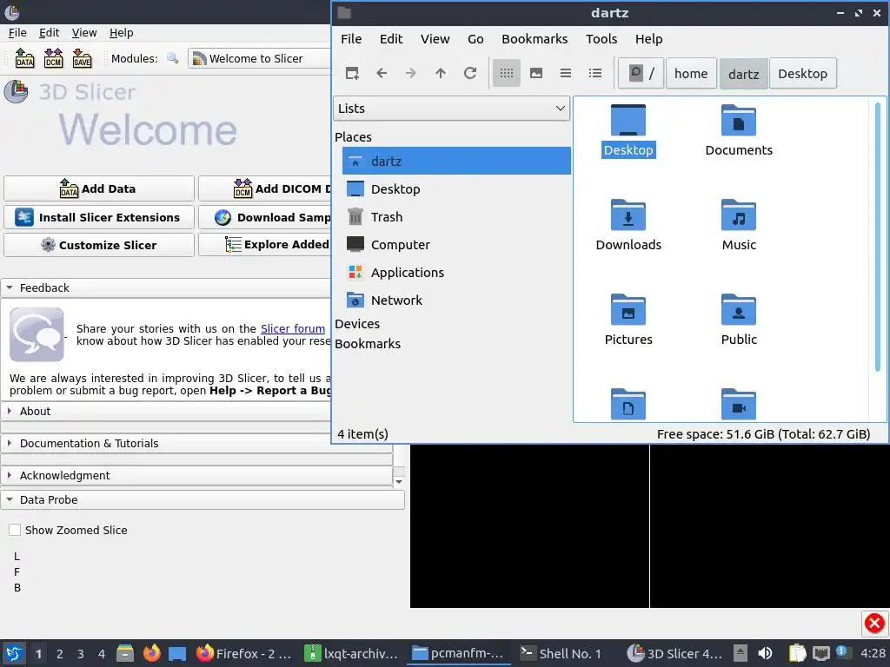Switch to icon view mode
890x667 pixels.
(x=507, y=73)
